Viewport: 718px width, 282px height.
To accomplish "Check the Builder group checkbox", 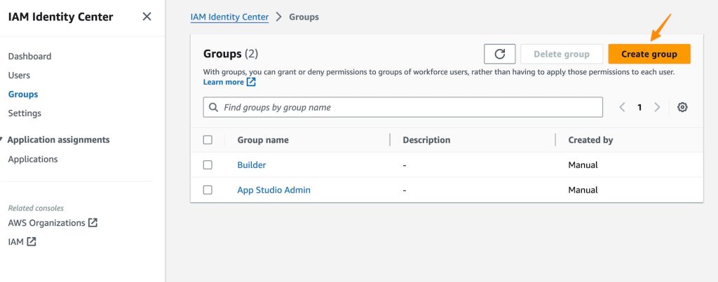I will coord(208,165).
